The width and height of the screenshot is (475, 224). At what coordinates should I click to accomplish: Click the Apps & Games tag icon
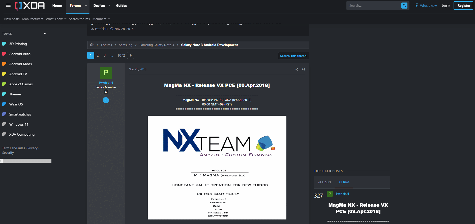coord(4,84)
